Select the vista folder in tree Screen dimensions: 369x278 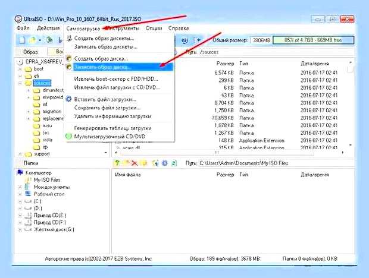click(x=47, y=140)
